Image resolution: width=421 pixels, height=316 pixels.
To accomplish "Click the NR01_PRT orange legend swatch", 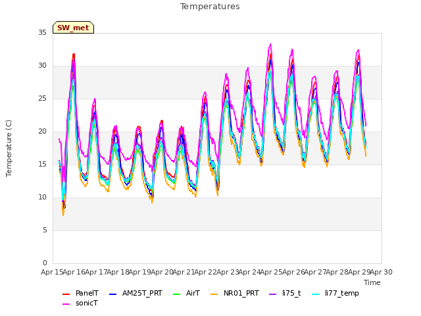I will pos(214,294).
